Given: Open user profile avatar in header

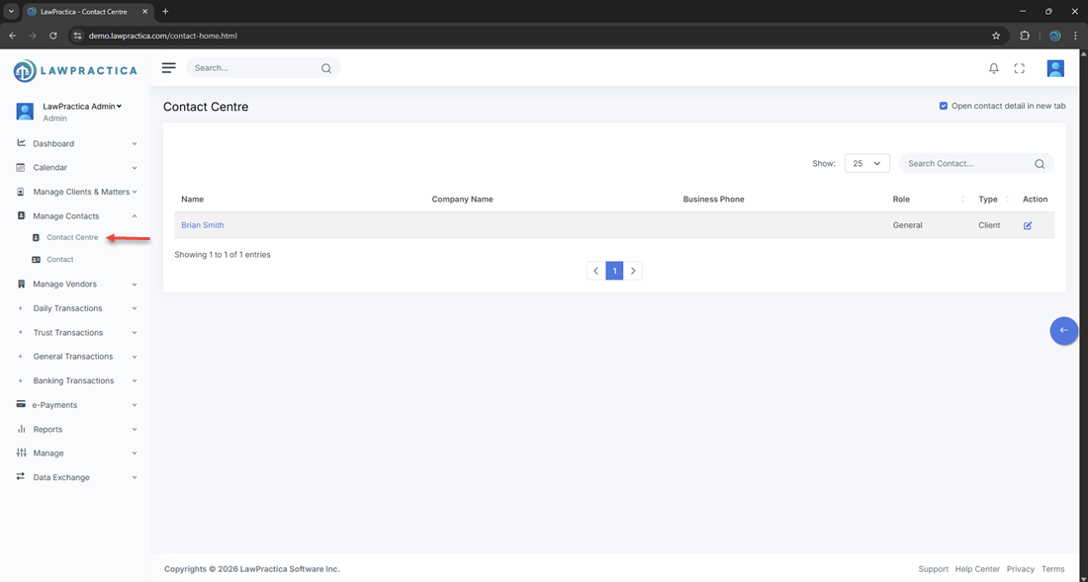Looking at the screenshot, I should pyautogui.click(x=1055, y=68).
